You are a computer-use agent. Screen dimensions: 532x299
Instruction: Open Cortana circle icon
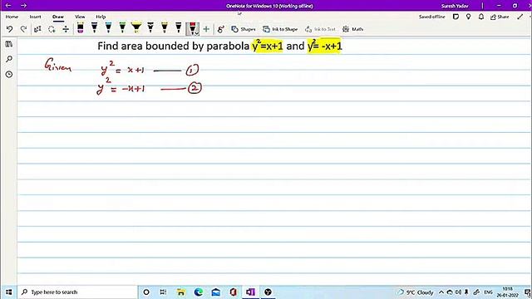click(x=146, y=292)
